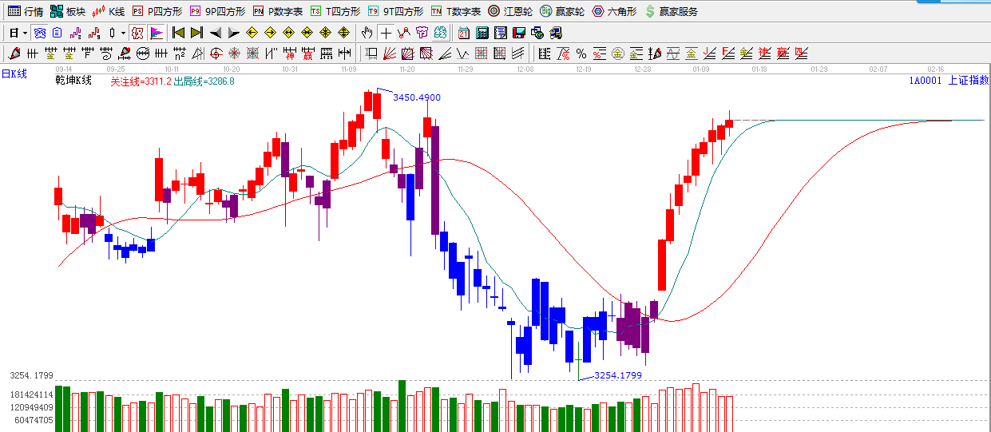Select the red pencil drawing tool

pos(14,54)
